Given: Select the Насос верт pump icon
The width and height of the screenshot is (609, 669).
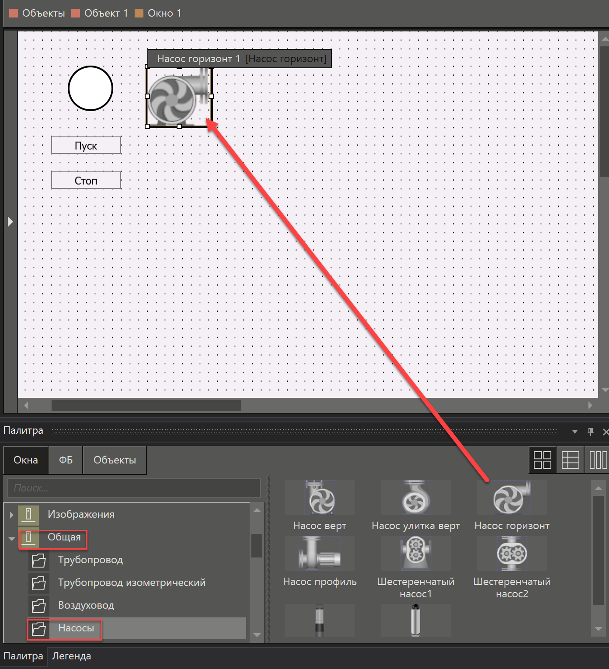Looking at the screenshot, I should point(320,498).
